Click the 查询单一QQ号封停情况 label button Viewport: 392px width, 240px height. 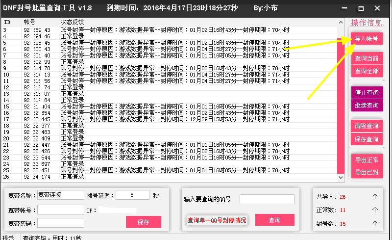pyautogui.click(x=217, y=220)
